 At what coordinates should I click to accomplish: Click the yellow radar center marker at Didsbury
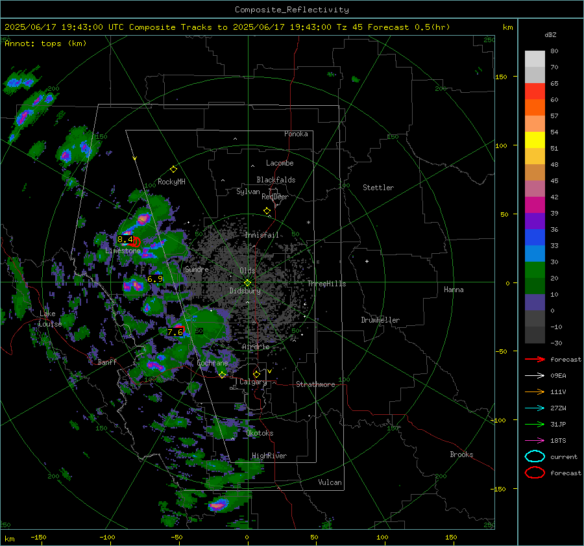247,283
